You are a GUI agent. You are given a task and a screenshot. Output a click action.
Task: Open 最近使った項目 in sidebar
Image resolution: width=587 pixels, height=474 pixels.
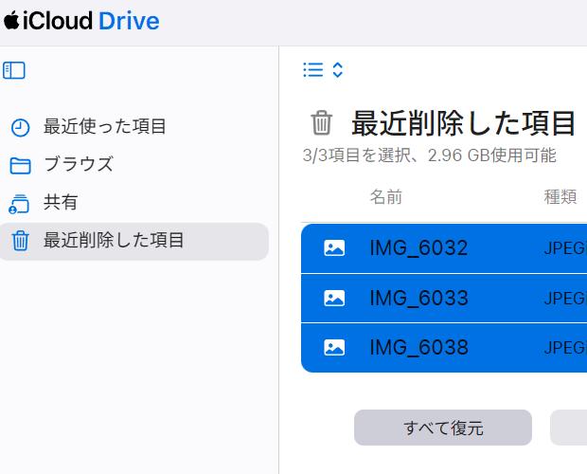point(104,126)
